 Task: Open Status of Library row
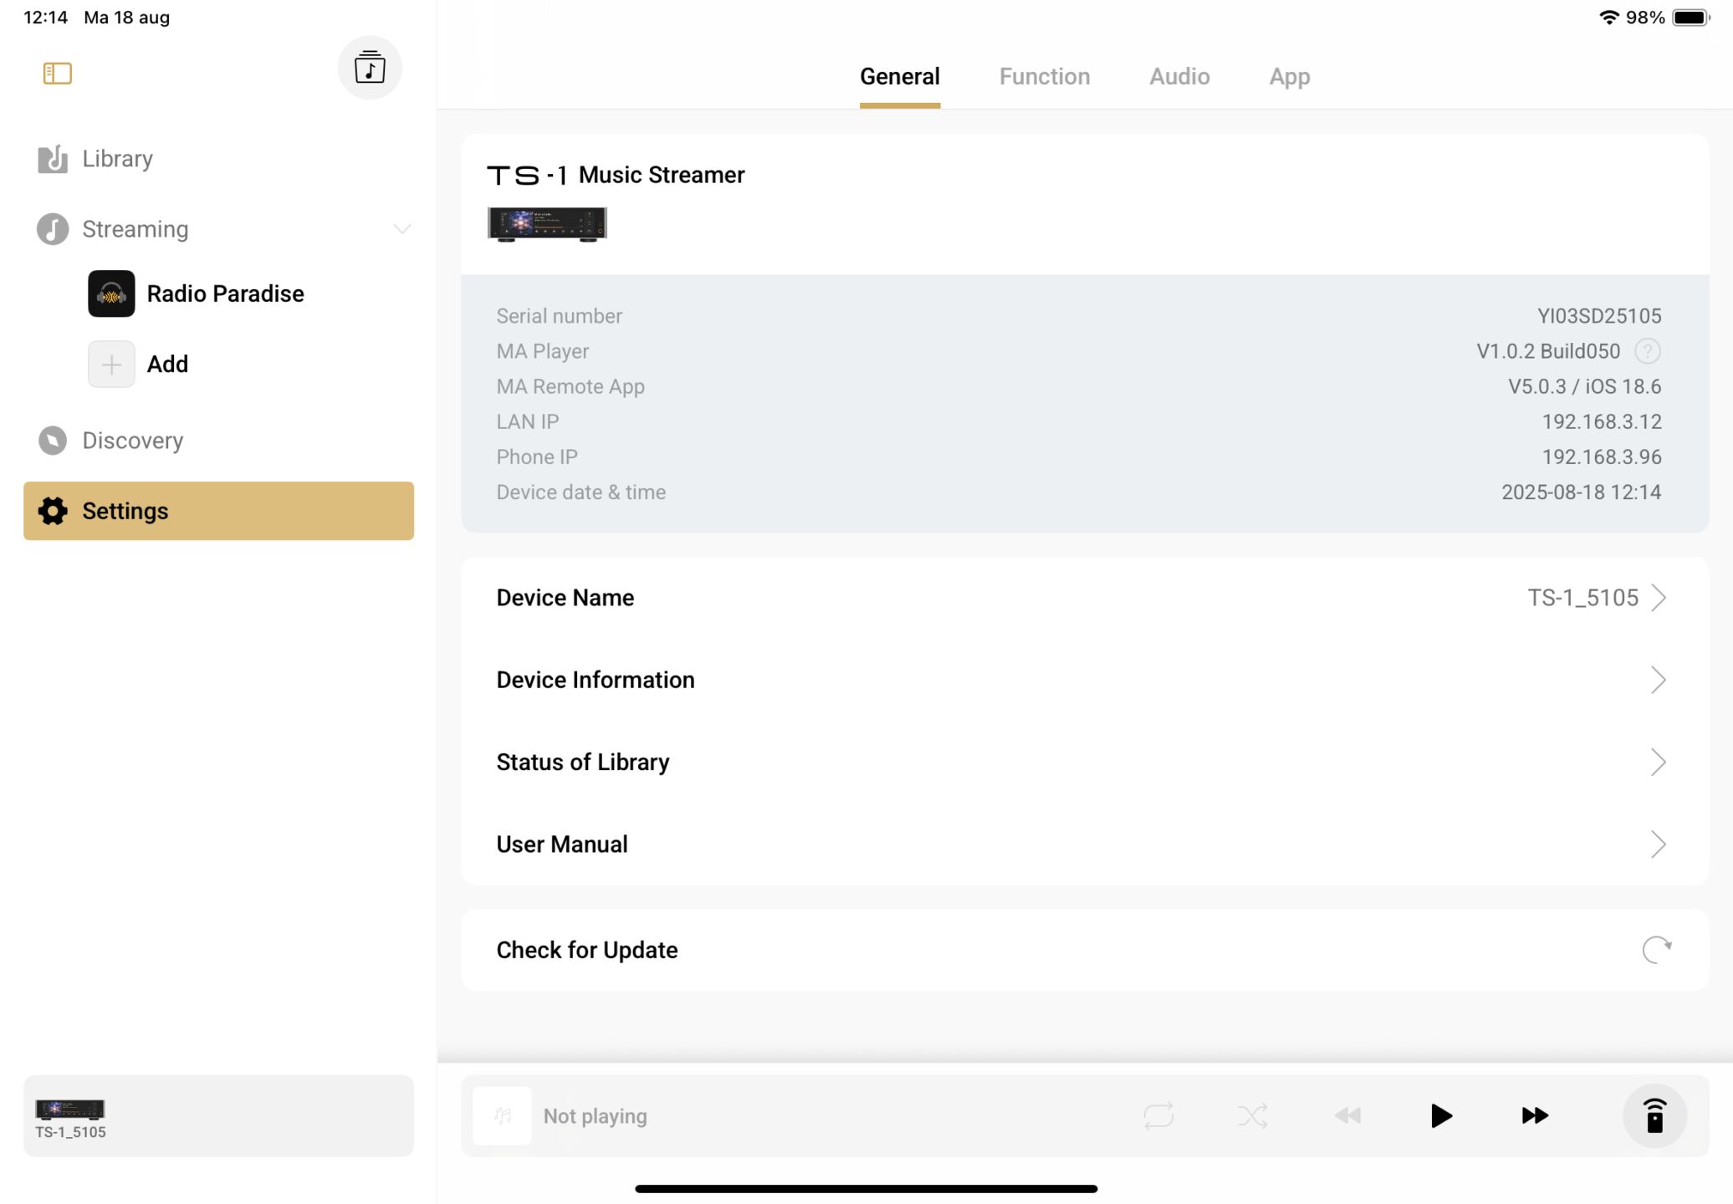(1085, 762)
